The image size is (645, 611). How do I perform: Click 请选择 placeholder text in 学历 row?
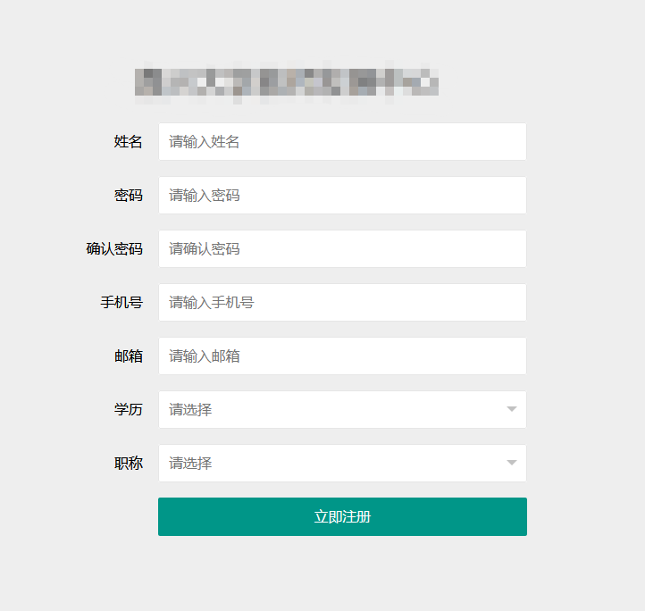point(190,410)
